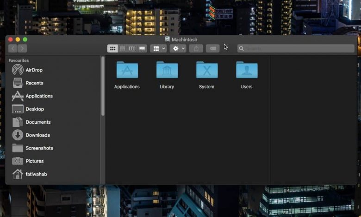Select the System folder icon
The height and width of the screenshot is (217, 361).
click(x=207, y=70)
